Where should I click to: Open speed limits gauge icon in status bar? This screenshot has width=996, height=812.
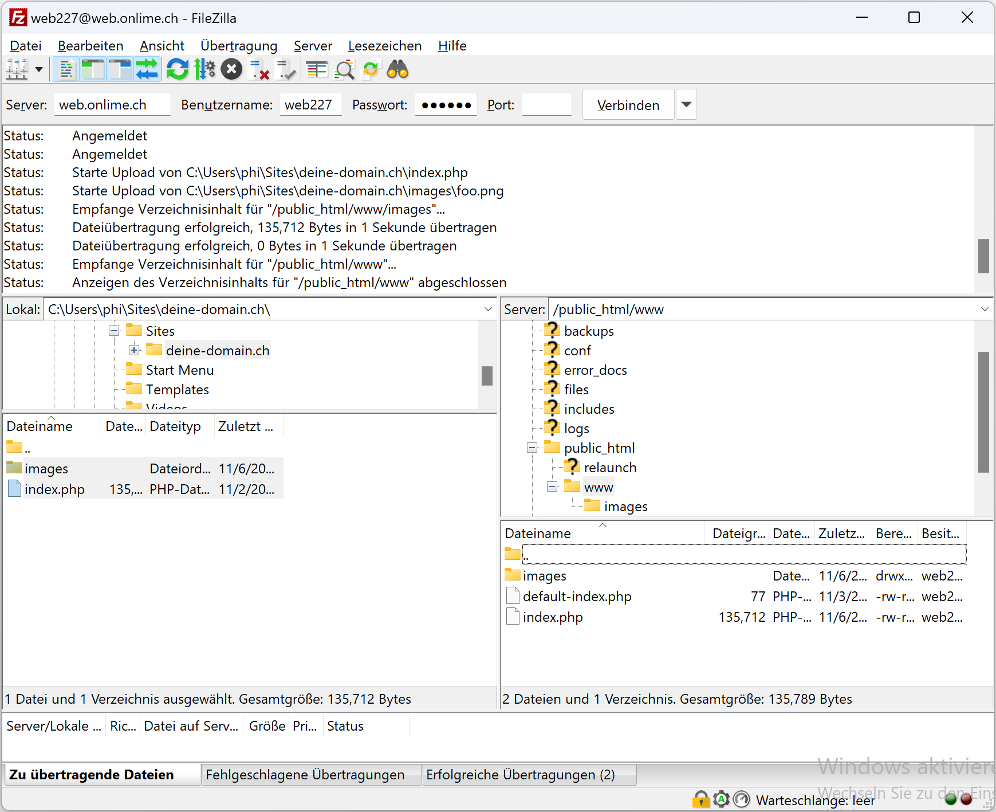[x=741, y=799]
